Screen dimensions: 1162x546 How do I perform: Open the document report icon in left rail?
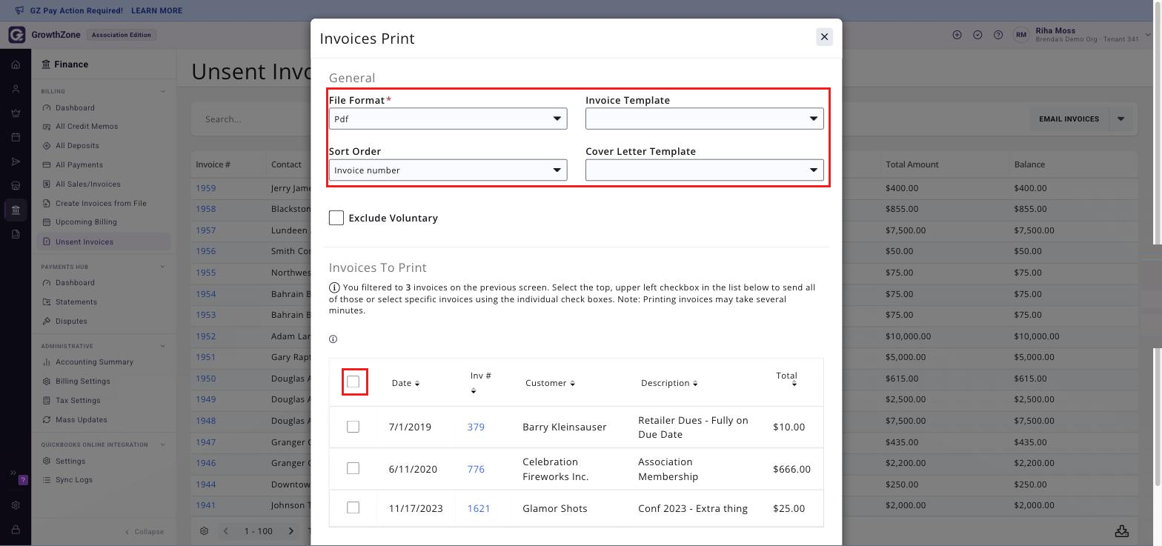[x=16, y=234]
